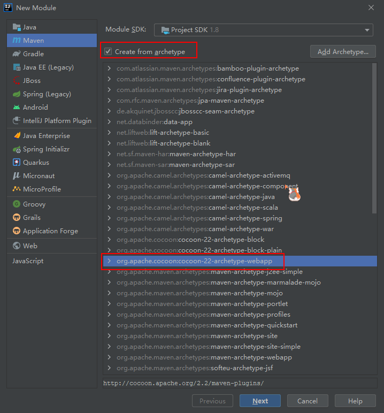Open the Module SDK dropdown
This screenshot has width=384, height=413.
pos(263,30)
